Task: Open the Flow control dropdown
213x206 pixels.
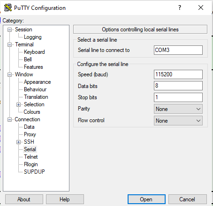Action: tap(178, 121)
